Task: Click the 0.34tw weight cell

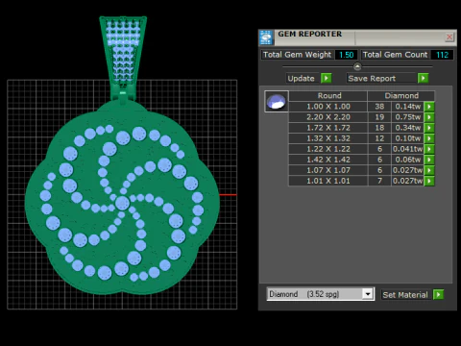Action: coord(407,128)
